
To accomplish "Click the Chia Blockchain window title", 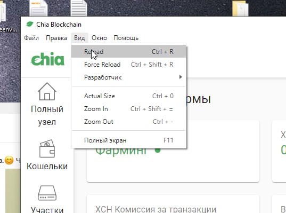I will point(59,25).
